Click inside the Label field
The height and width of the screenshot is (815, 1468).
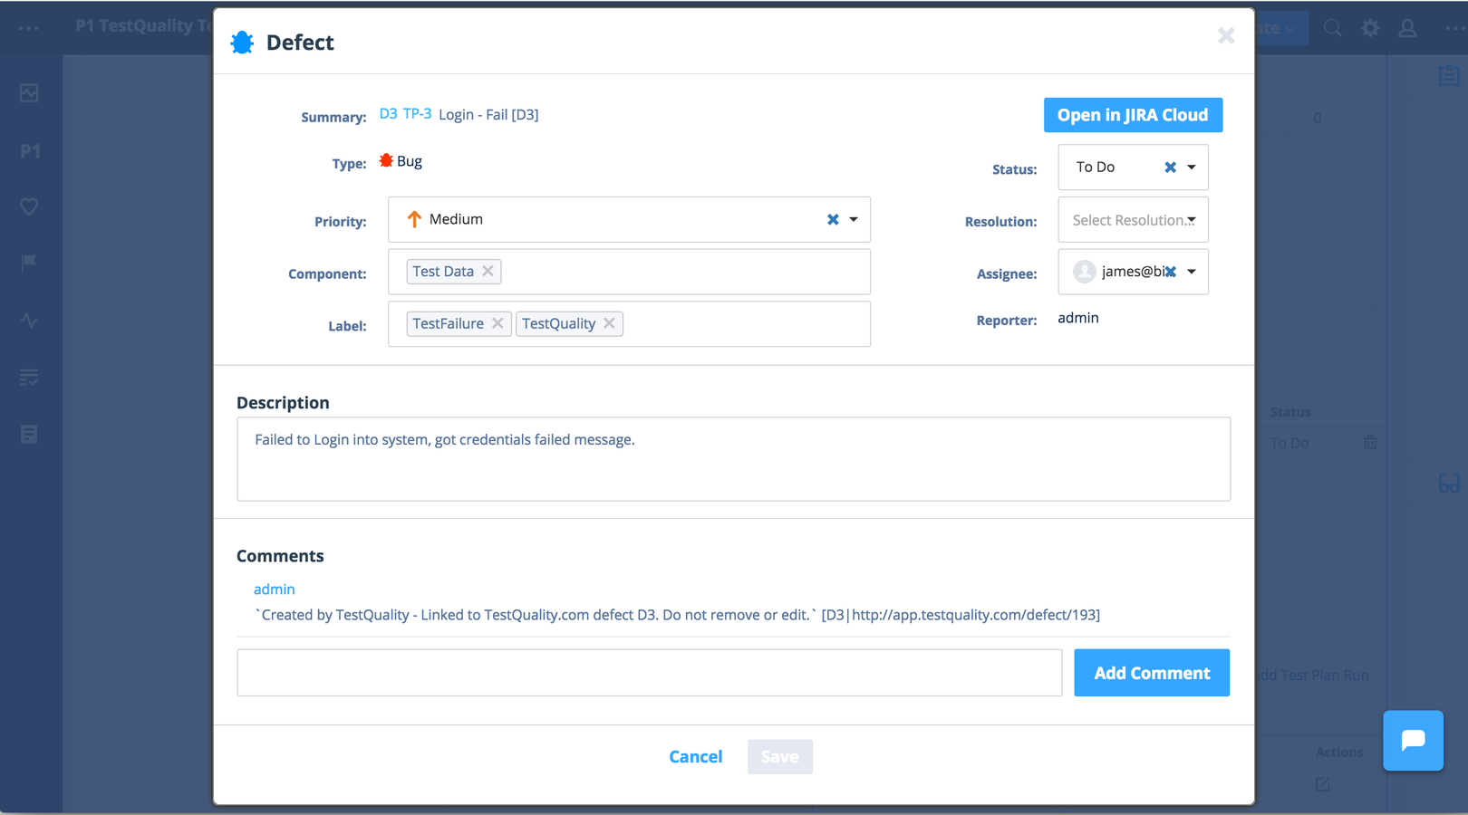pyautogui.click(x=629, y=324)
